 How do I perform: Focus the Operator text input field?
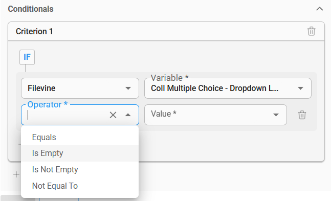point(67,115)
